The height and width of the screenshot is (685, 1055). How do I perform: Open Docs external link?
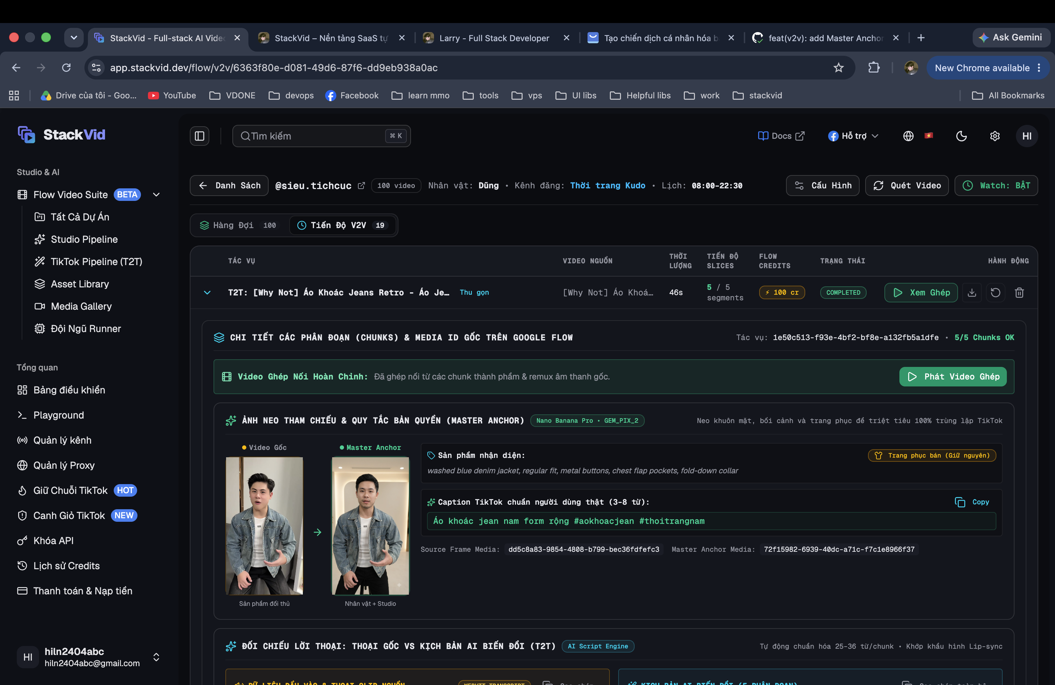pyautogui.click(x=781, y=136)
